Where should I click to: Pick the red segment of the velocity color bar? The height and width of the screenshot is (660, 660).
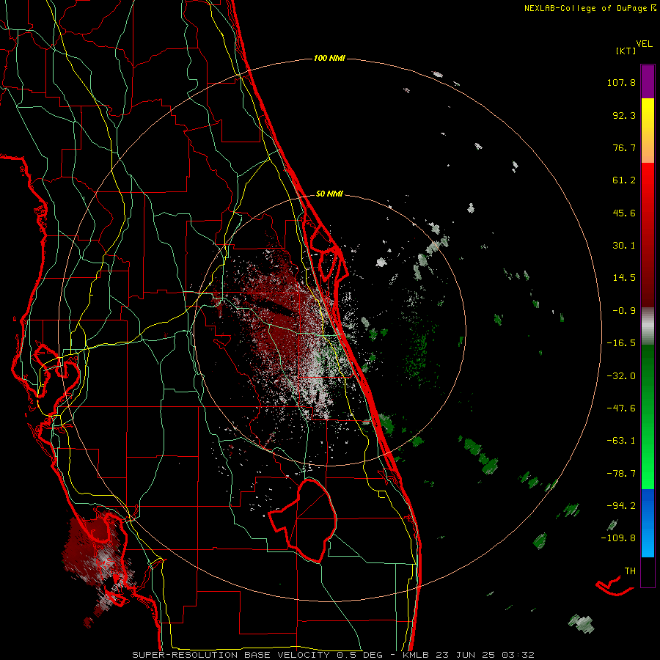(648, 235)
